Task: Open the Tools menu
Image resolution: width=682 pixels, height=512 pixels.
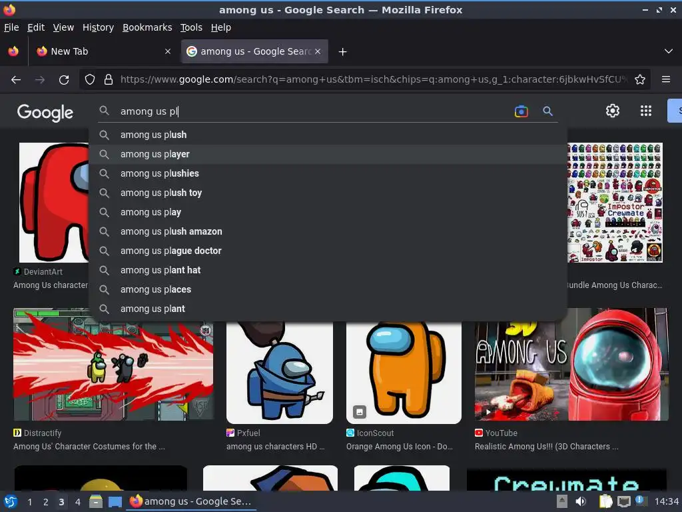Action: (191, 27)
